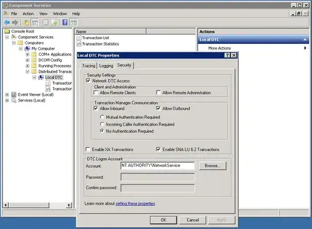Select the COM+ Applications folder icon
The width and height of the screenshot is (312, 229).
tap(34, 54)
